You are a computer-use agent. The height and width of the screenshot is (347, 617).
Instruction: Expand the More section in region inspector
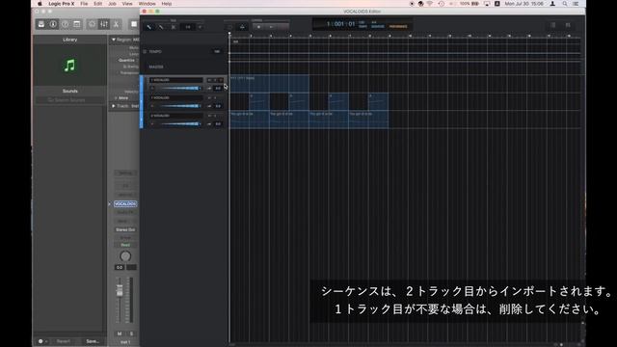click(116, 98)
